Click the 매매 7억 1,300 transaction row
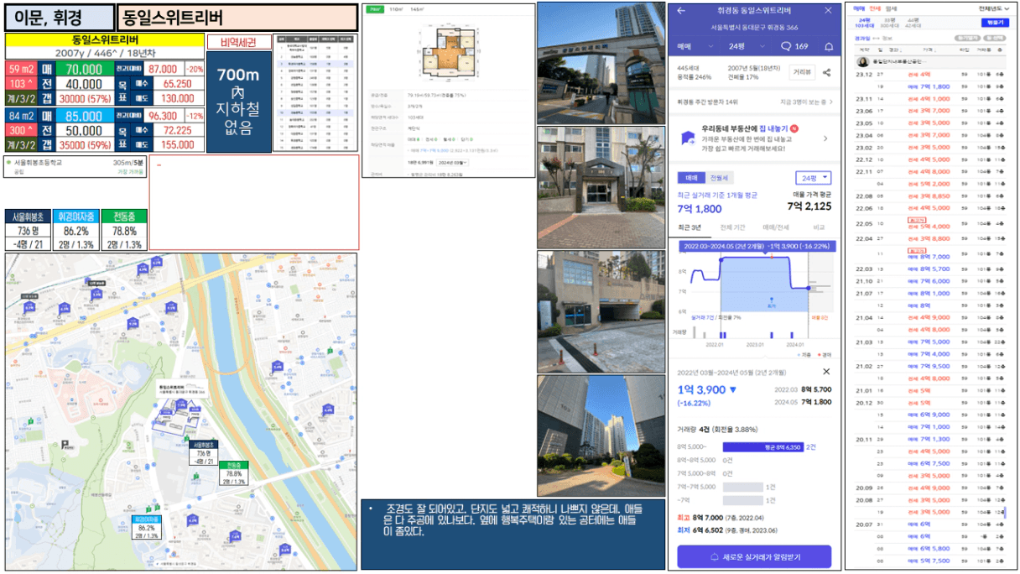 point(929,439)
